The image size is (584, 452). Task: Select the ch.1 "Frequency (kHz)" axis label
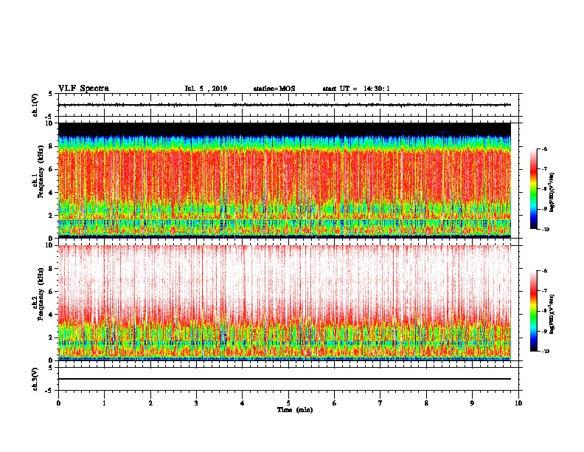41,172
